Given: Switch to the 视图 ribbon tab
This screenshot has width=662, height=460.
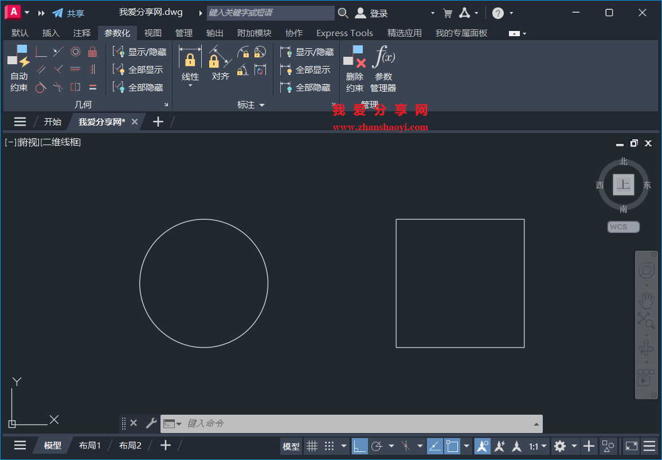Looking at the screenshot, I should (152, 33).
